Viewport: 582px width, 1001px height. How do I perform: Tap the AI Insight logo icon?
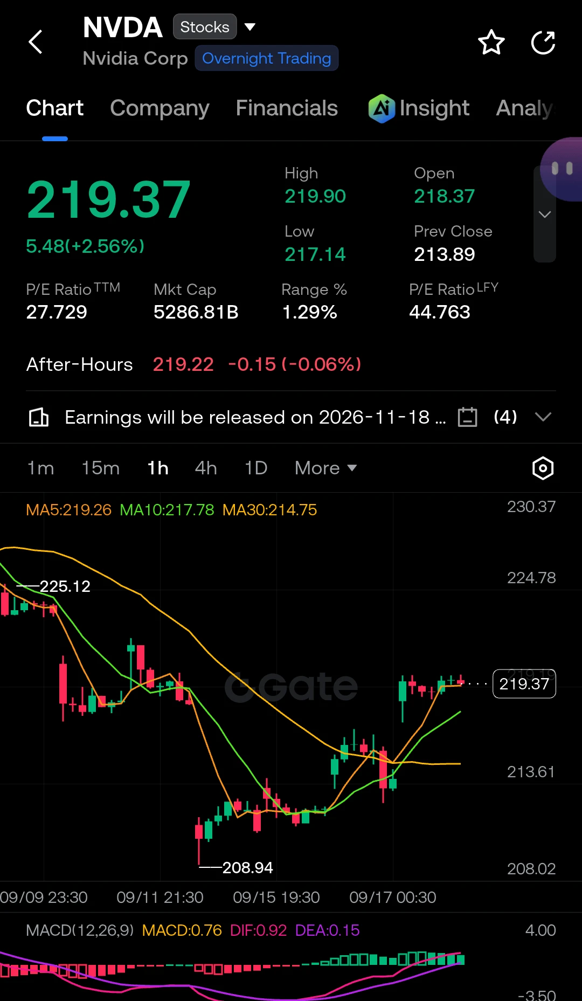click(382, 108)
